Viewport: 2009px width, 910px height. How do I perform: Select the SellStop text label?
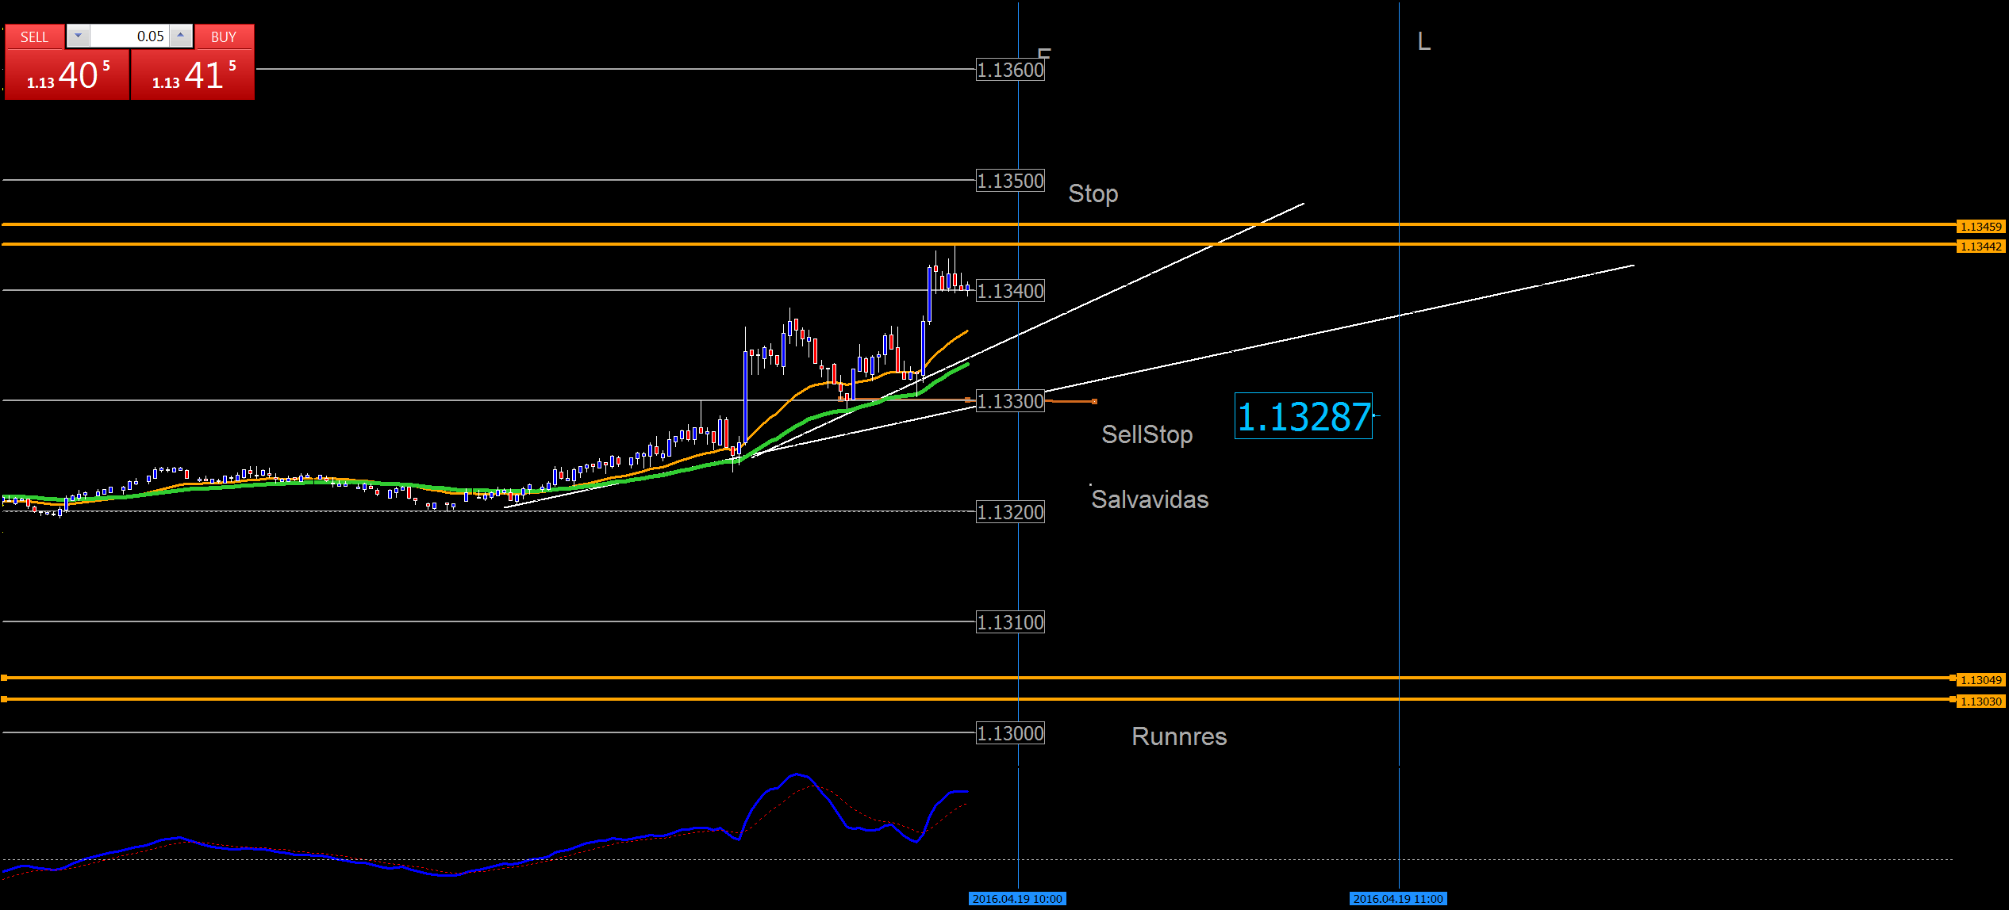(1147, 434)
